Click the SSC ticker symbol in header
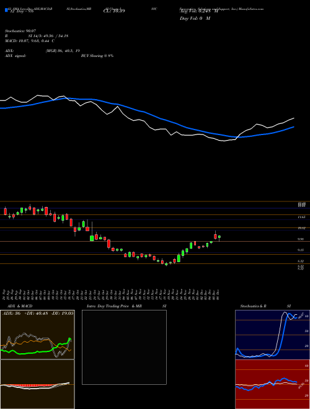 154,9
